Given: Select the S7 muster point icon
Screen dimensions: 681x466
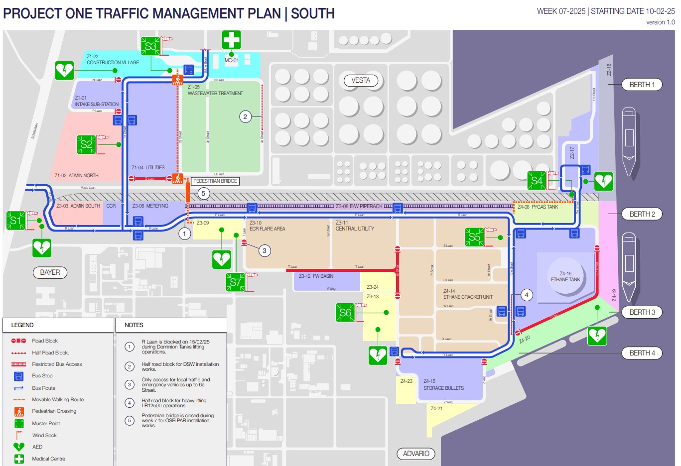Looking at the screenshot, I should pos(236,282).
